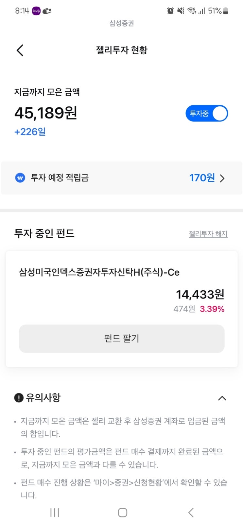Tap the 45,189원 total amount
Image resolution: width=243 pixels, height=527 pixels.
click(x=46, y=113)
